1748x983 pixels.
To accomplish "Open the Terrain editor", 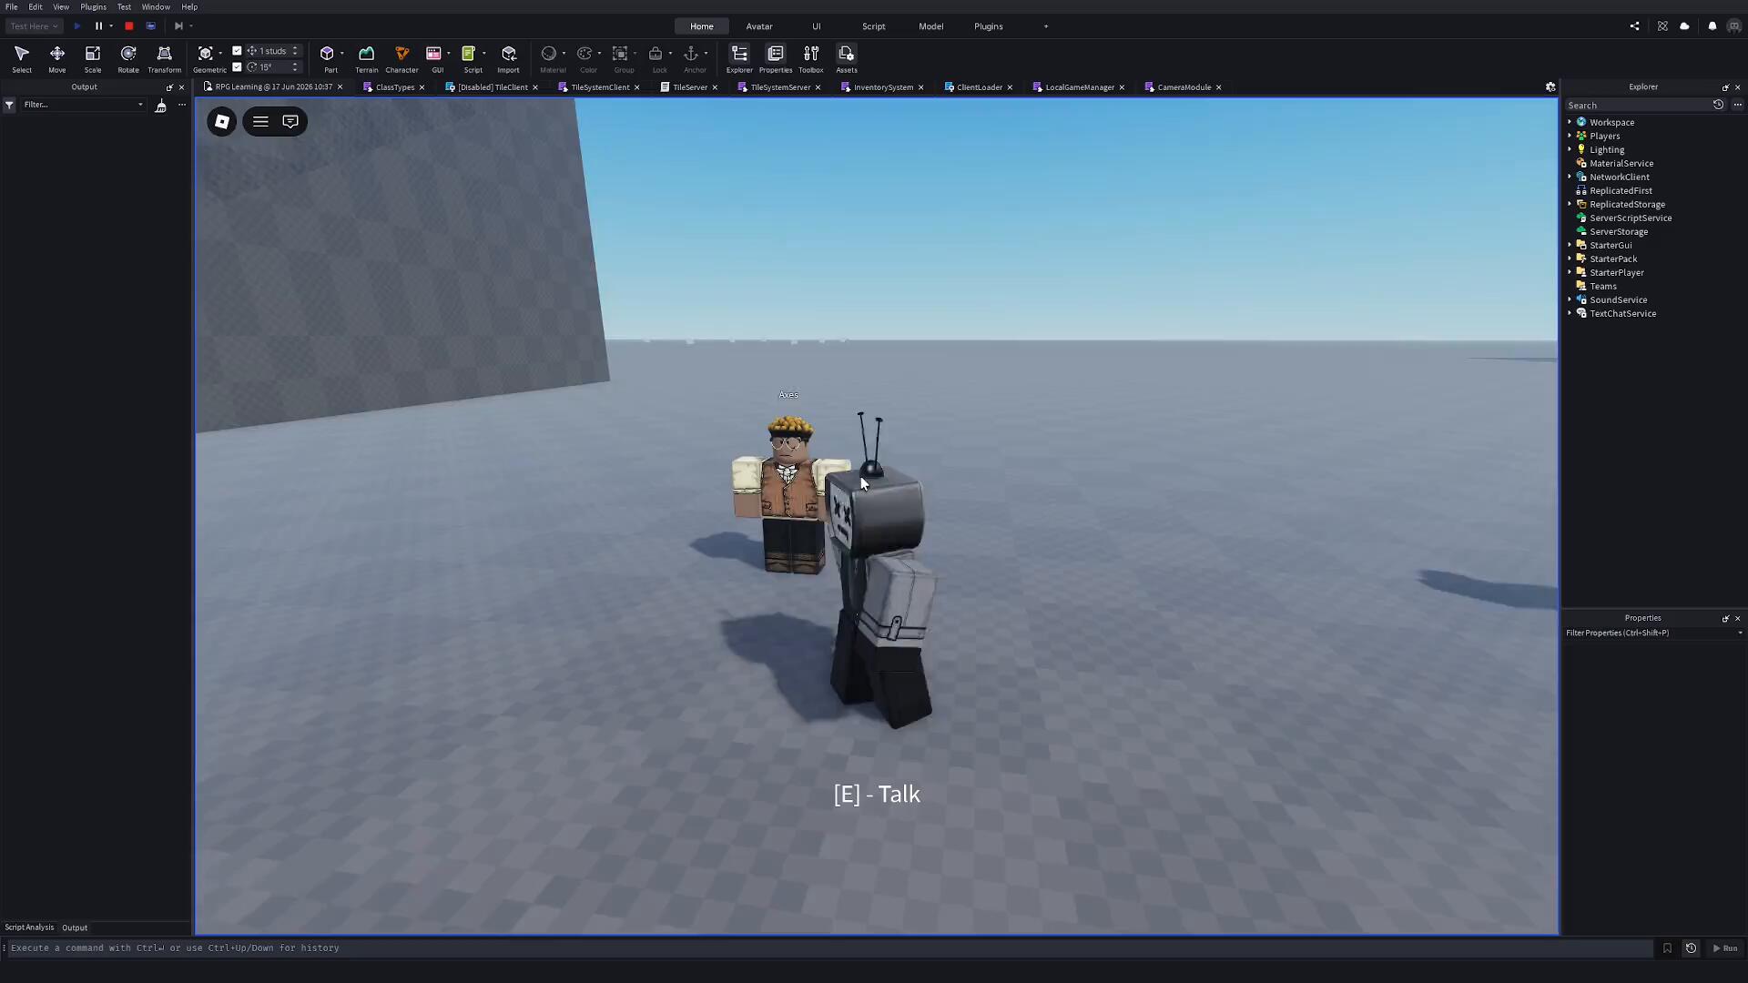I will (x=366, y=59).
